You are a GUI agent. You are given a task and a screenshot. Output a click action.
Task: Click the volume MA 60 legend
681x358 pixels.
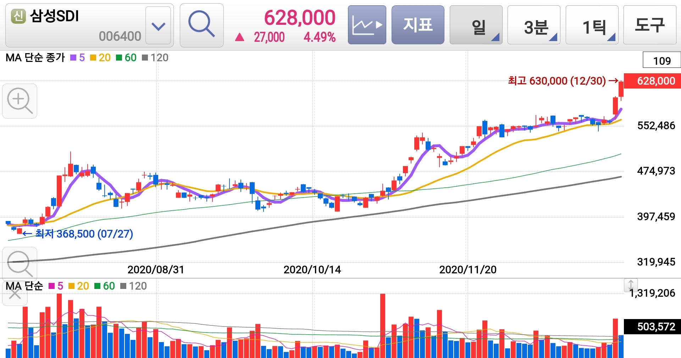105,286
